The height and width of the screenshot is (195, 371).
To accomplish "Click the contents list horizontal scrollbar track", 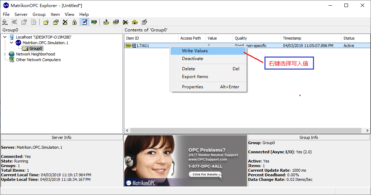I will tap(246, 131).
